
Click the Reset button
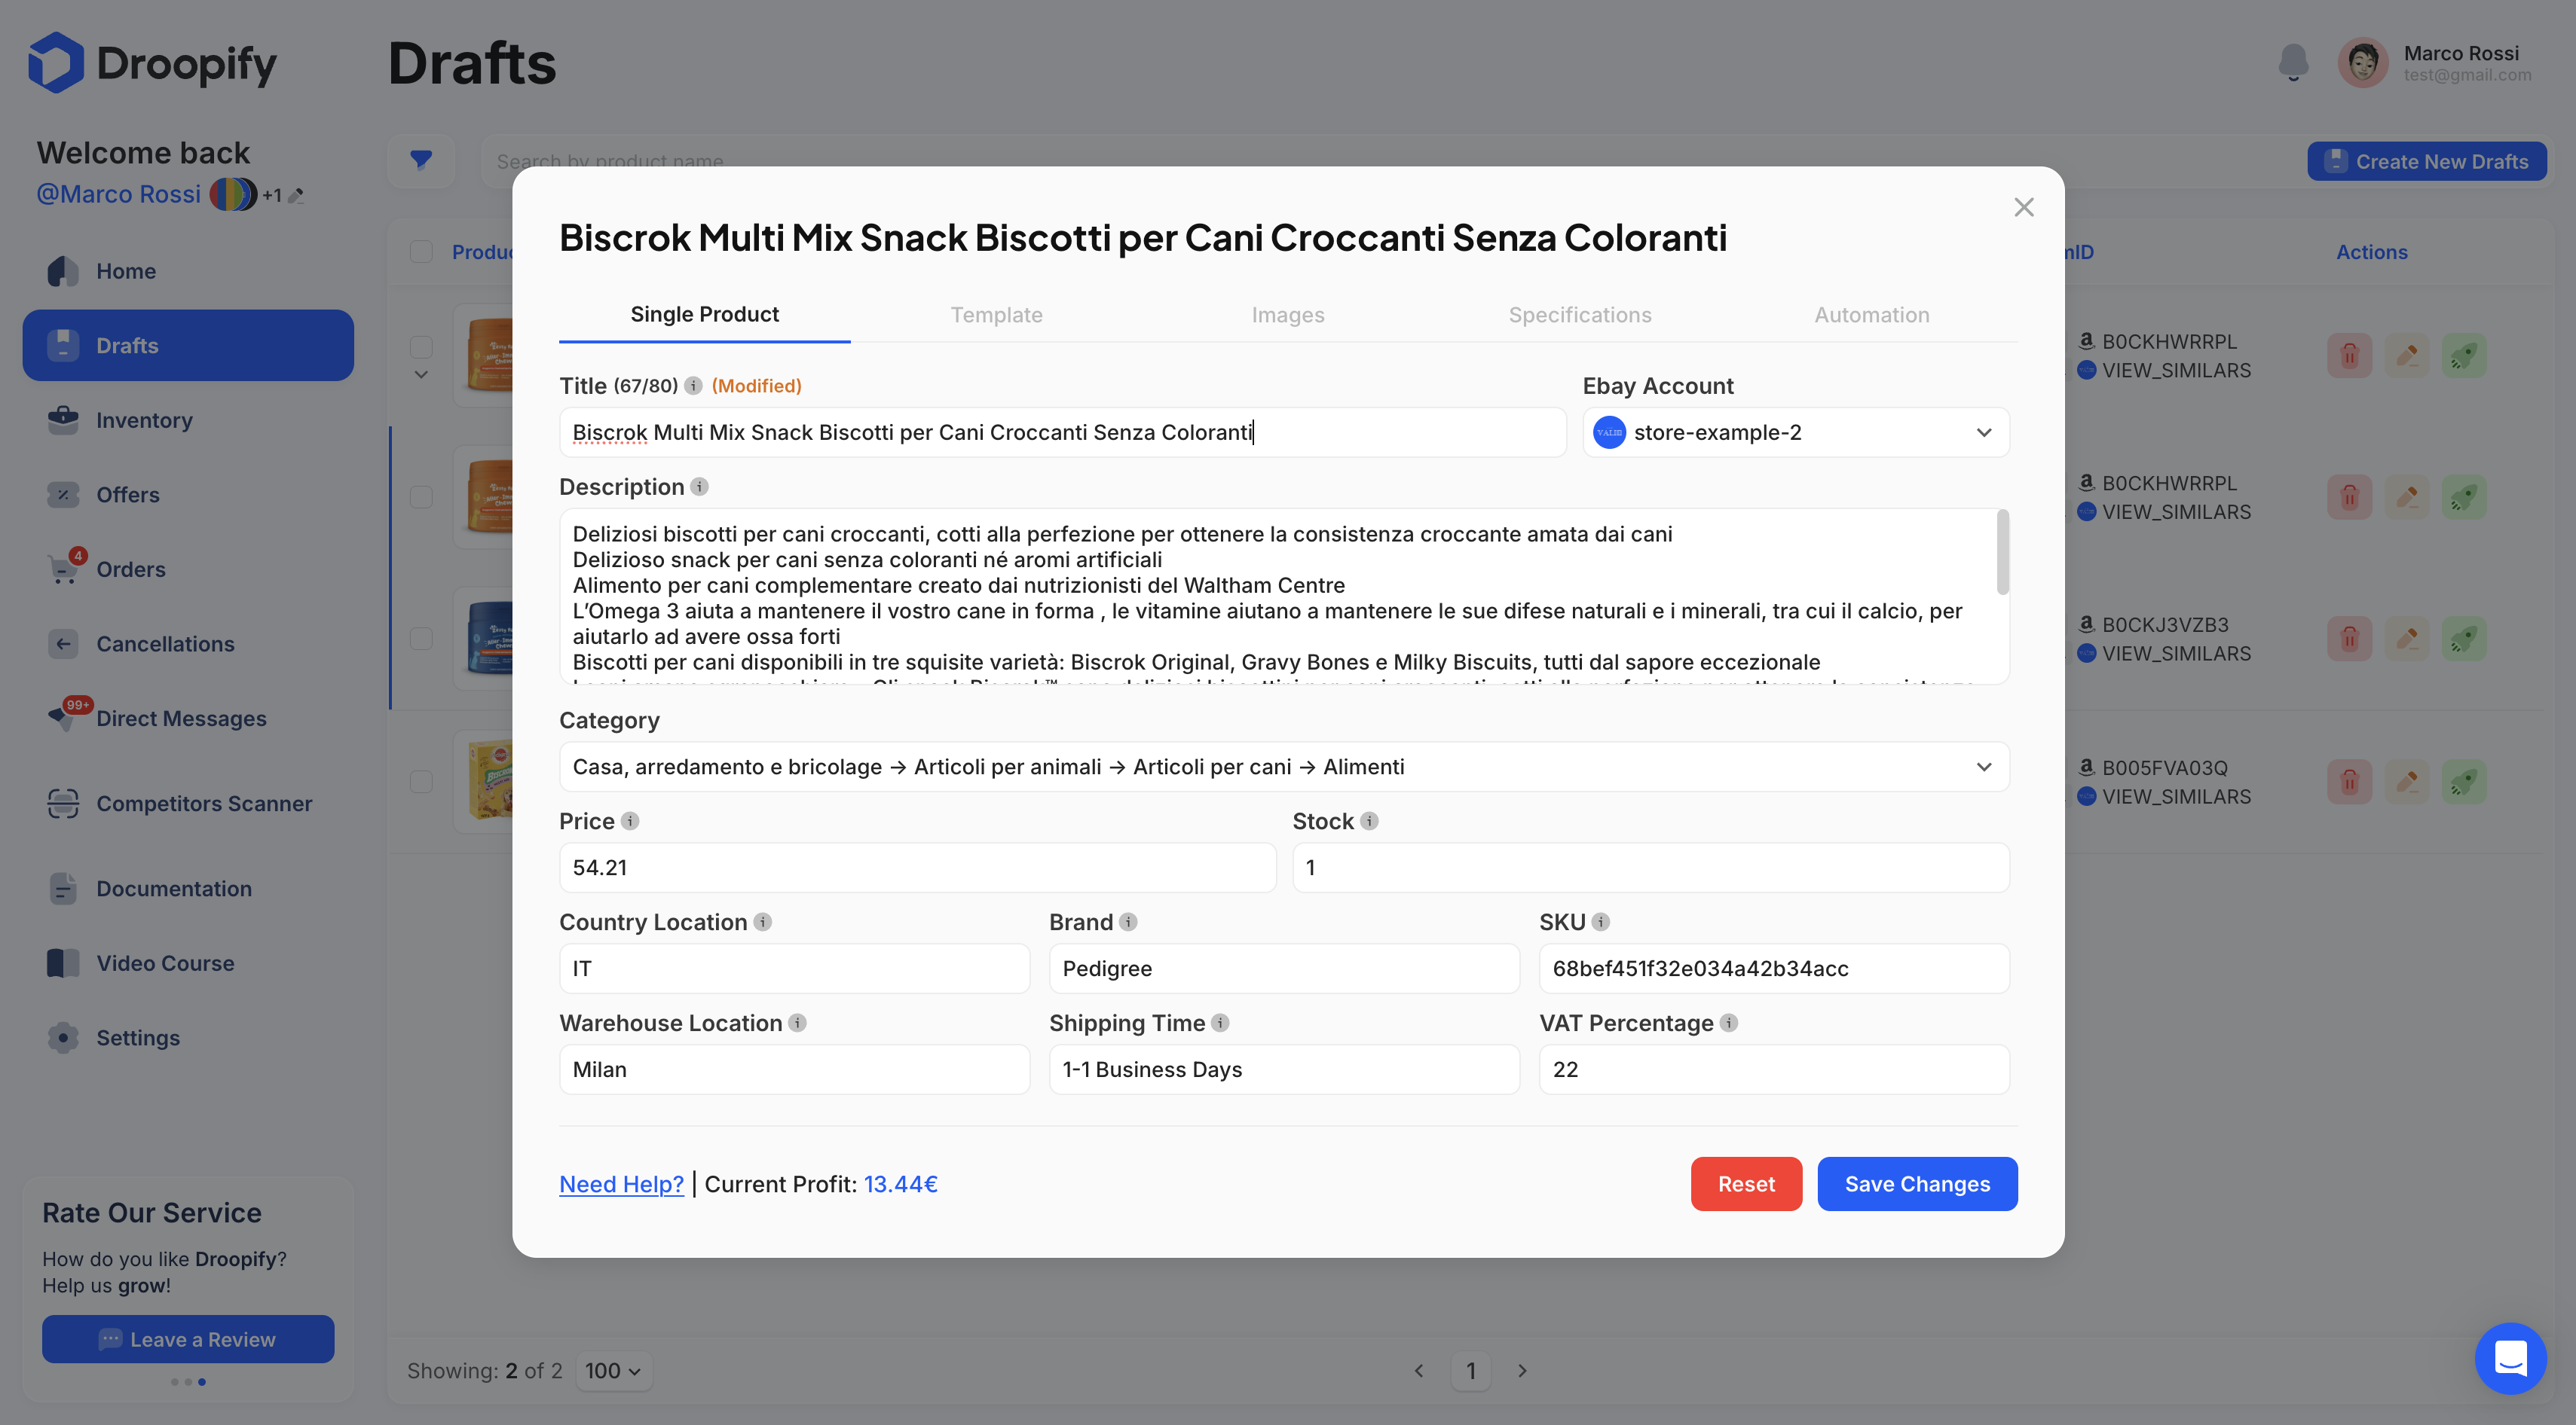click(x=1746, y=1184)
